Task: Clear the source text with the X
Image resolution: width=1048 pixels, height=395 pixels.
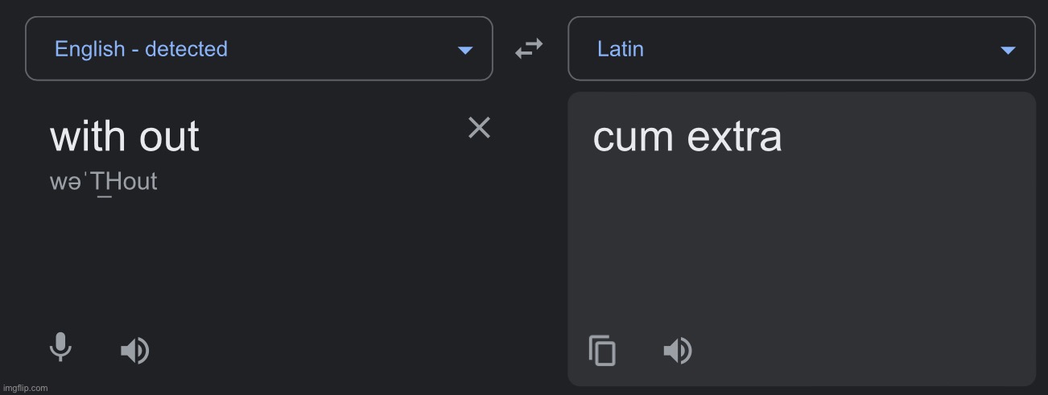Action: tap(479, 127)
